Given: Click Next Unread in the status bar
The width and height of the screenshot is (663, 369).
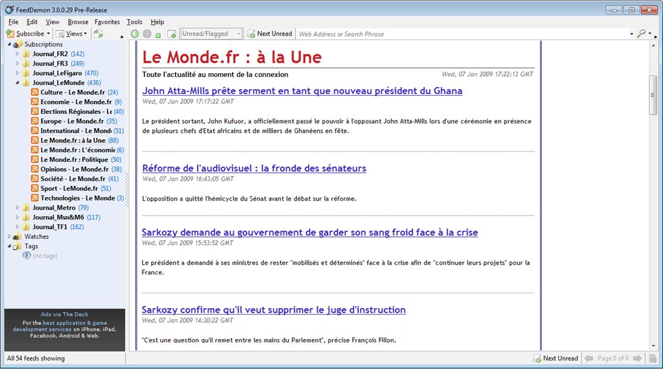Looking at the screenshot, I should click(556, 359).
